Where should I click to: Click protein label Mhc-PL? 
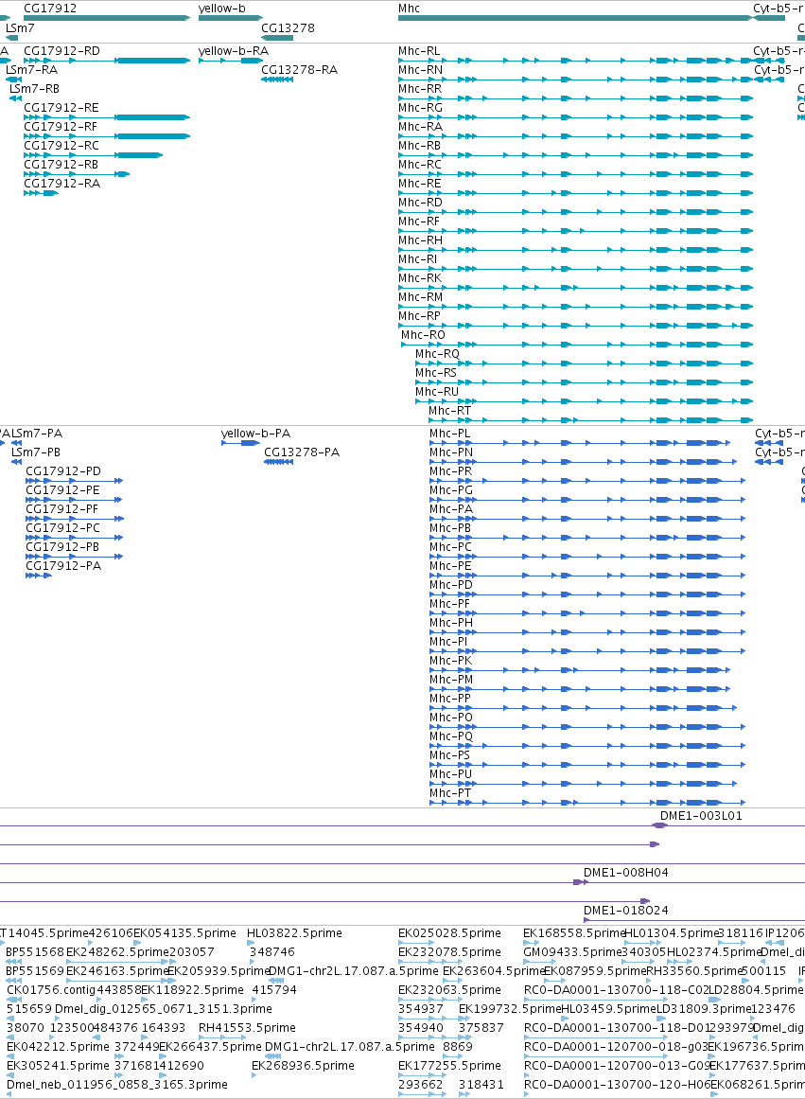click(449, 434)
